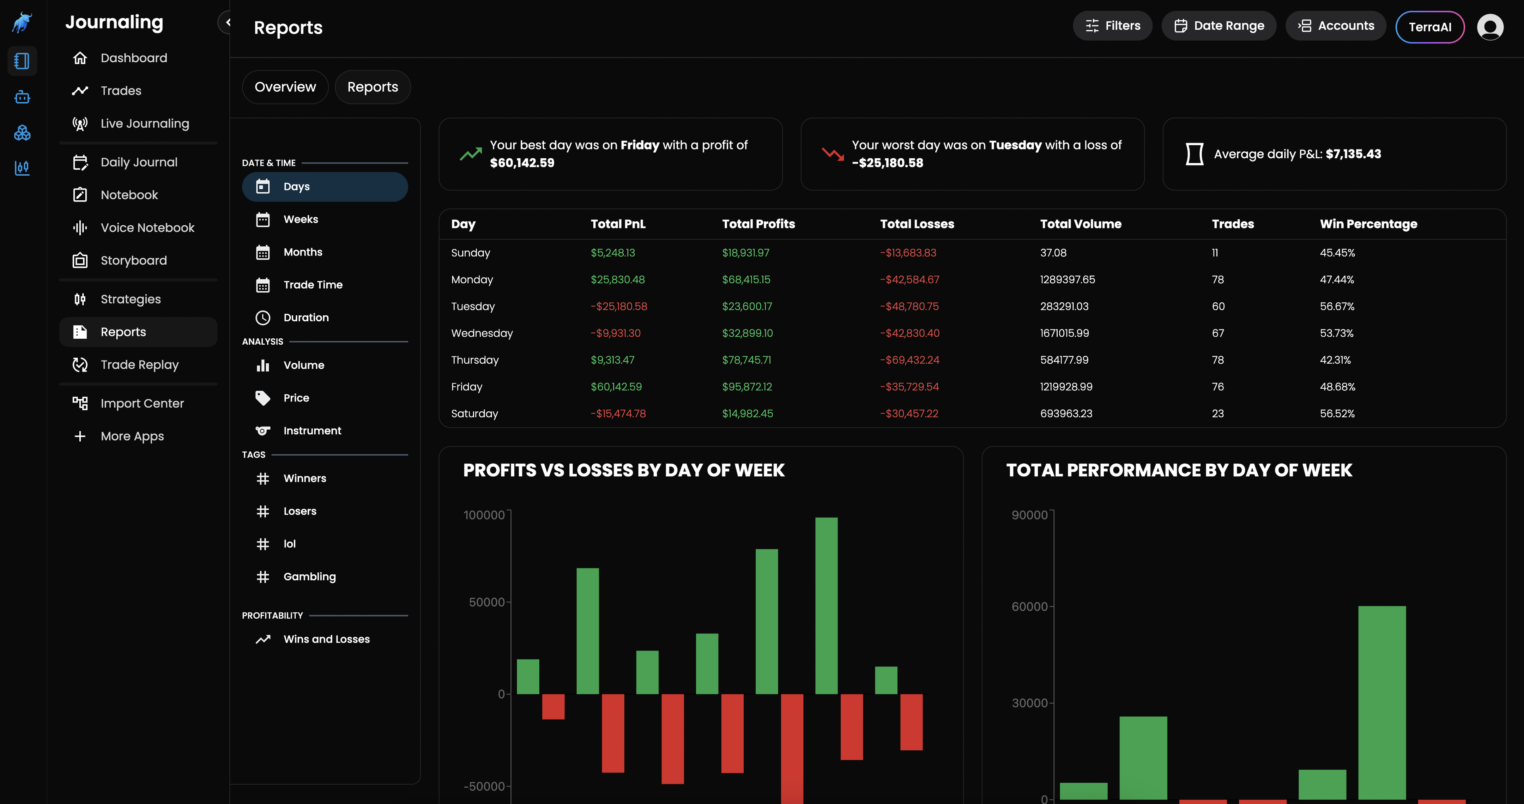Select Weeks report view
Viewport: 1524px width, 804px height.
pos(300,219)
